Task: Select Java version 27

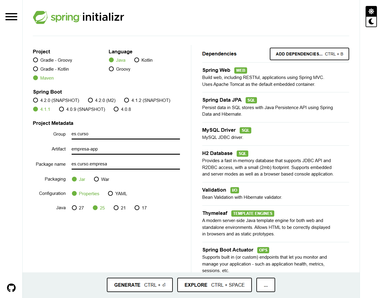Action: coord(78,208)
